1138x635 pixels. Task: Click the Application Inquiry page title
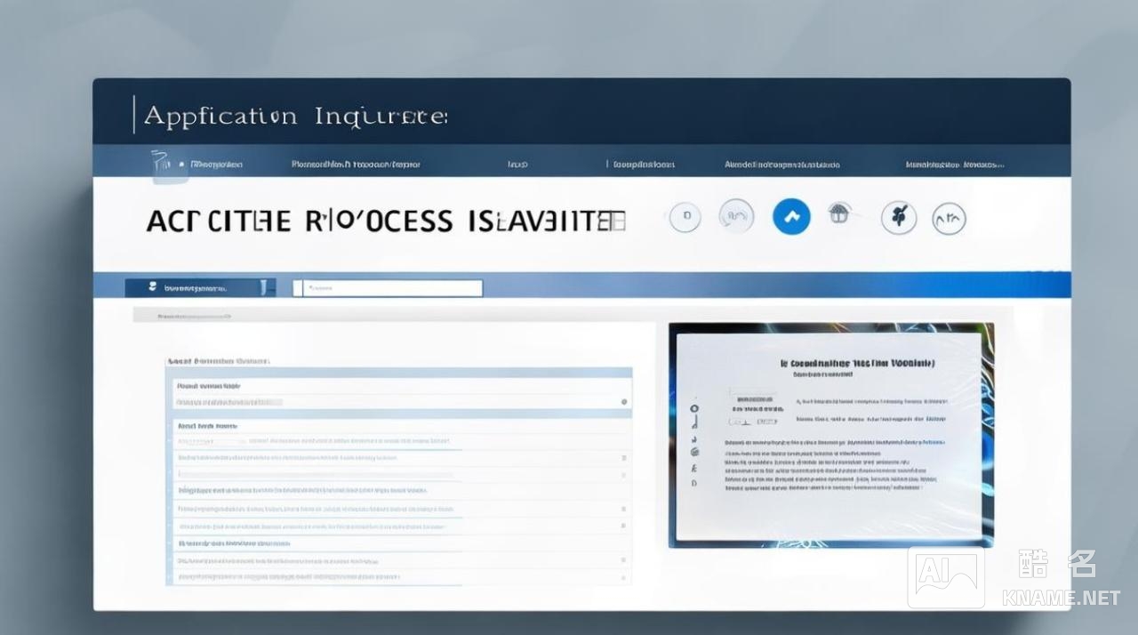tap(295, 117)
